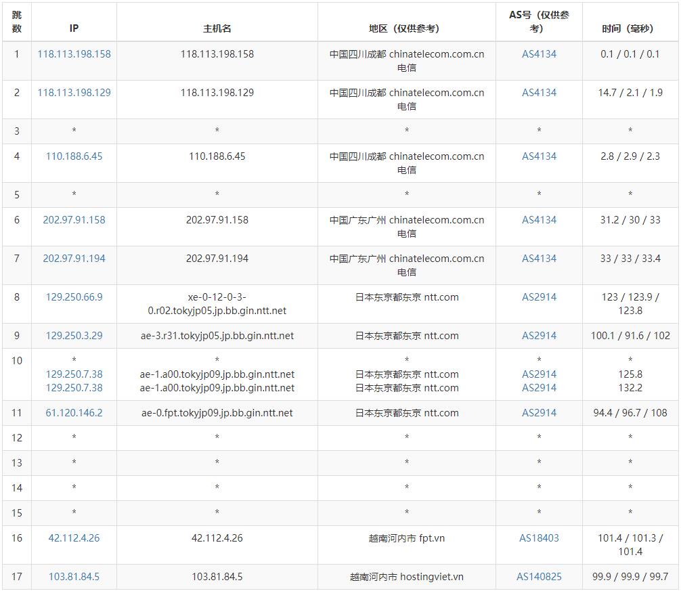The width and height of the screenshot is (681, 591).
Task: Open the AS4134 link in hop 7
Action: (539, 259)
